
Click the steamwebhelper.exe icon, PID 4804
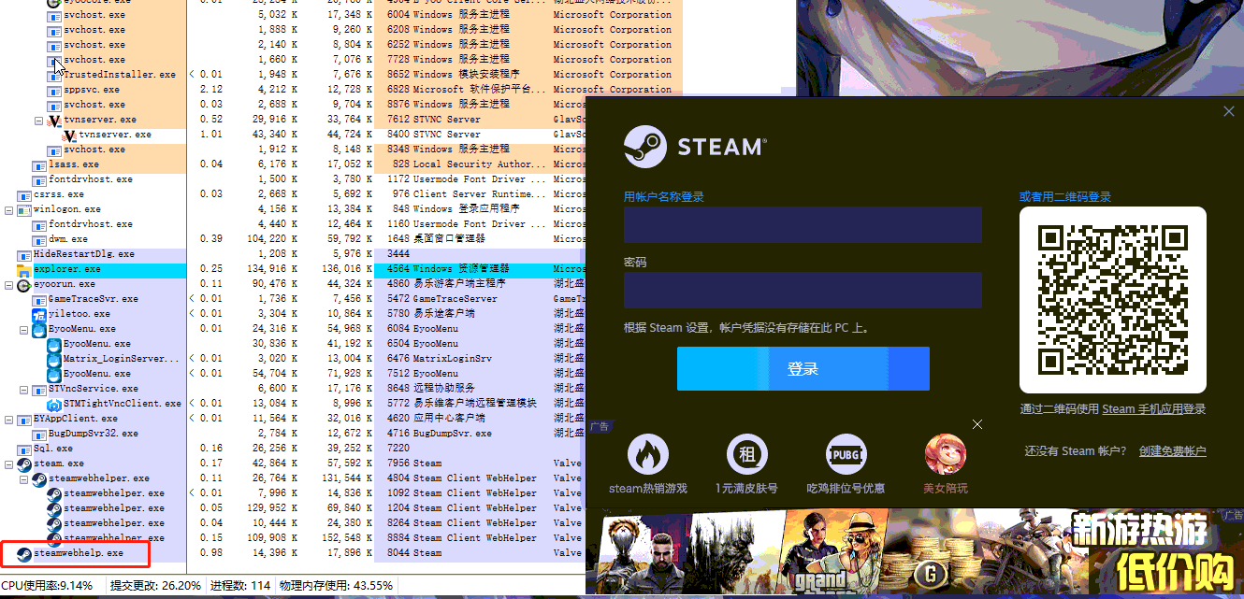pyautogui.click(x=39, y=478)
